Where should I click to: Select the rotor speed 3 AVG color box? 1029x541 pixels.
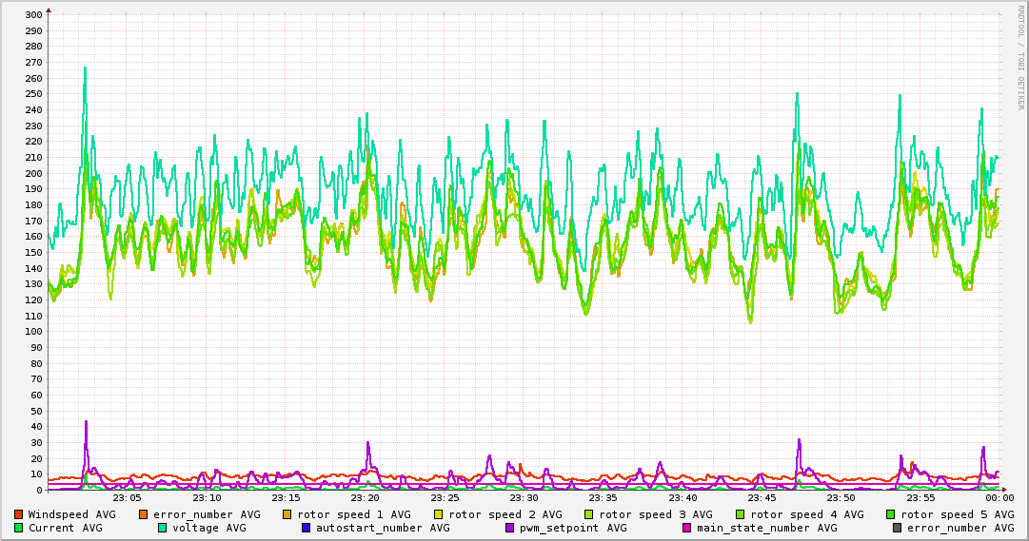pos(589,514)
